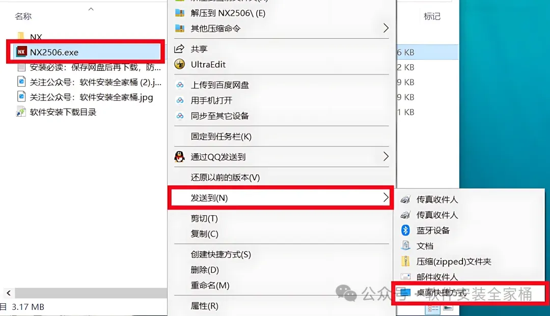Click the Baidu Netdisk upload icon

180,85
